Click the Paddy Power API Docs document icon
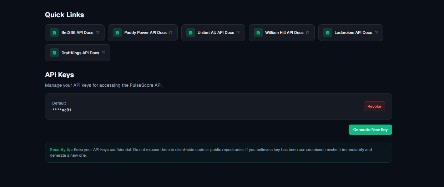The image size is (444, 187). [117, 32]
